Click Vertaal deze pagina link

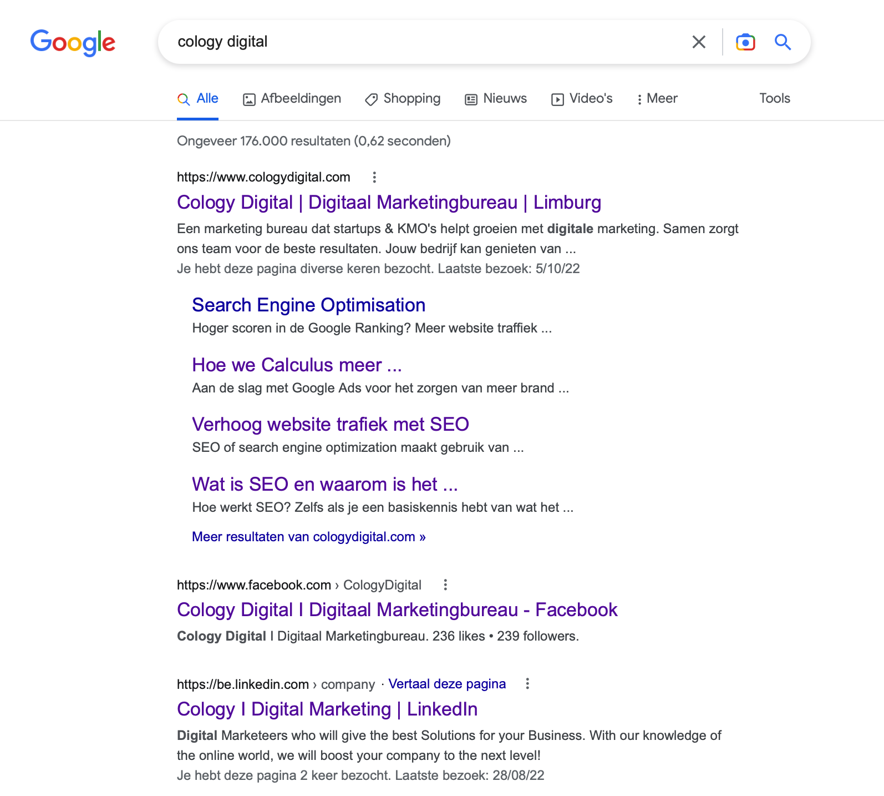point(447,684)
